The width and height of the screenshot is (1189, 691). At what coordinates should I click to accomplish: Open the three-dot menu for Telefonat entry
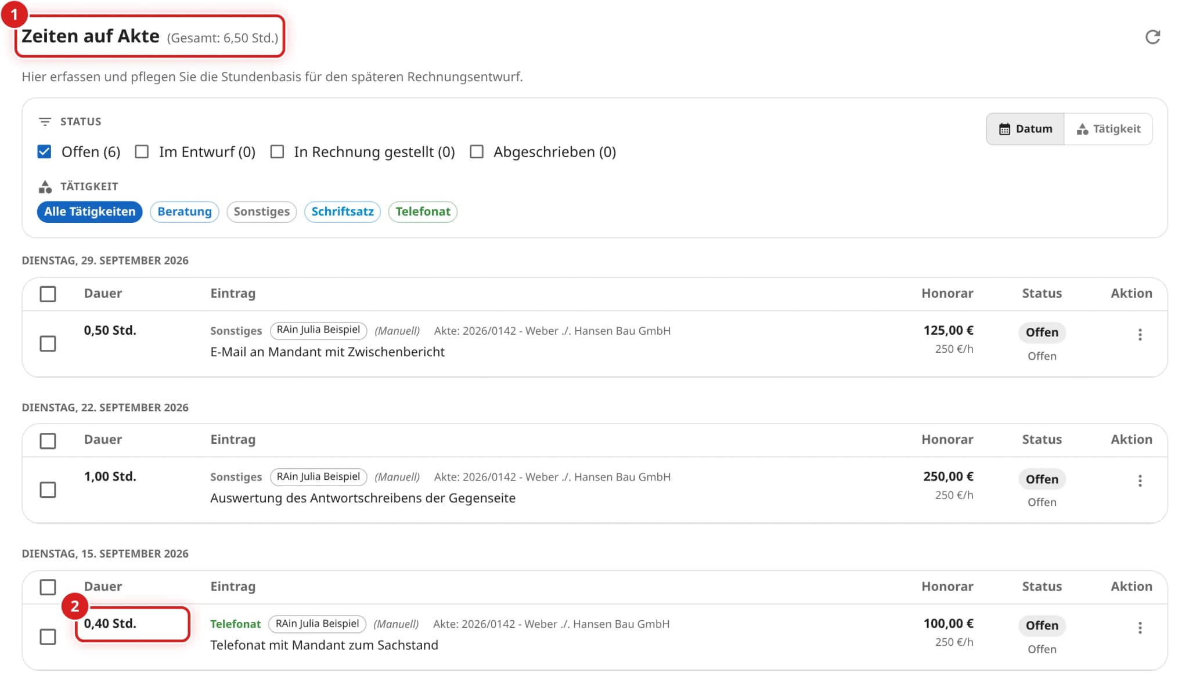(1140, 628)
